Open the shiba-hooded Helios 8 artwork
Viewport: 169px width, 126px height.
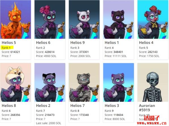[x=16, y=82]
